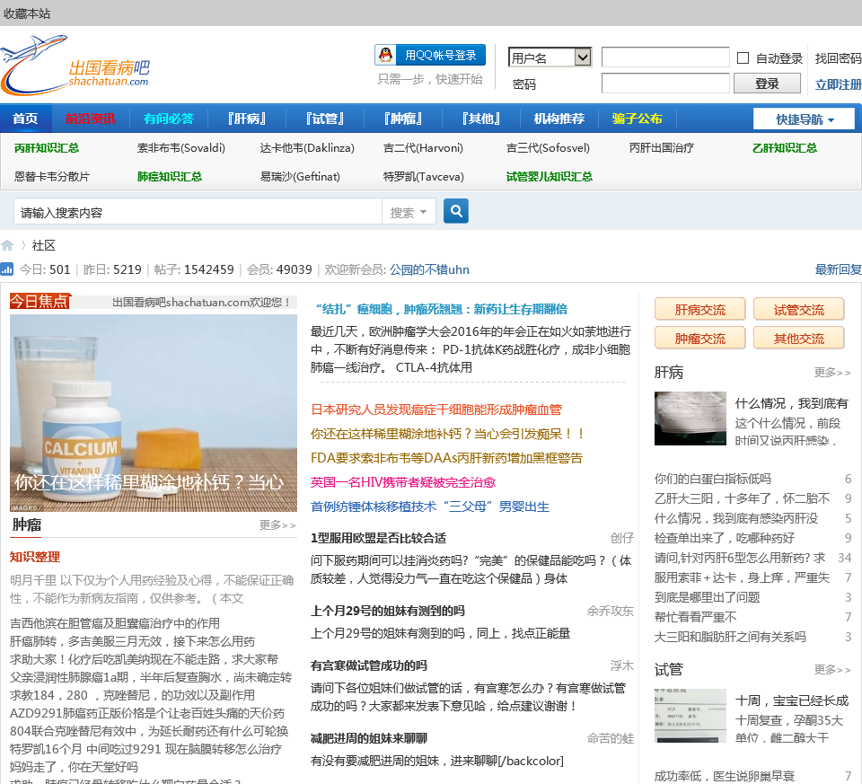Enable the 自动登录 checkbox
Image resolution: width=862 pixels, height=784 pixels.
coord(743,57)
